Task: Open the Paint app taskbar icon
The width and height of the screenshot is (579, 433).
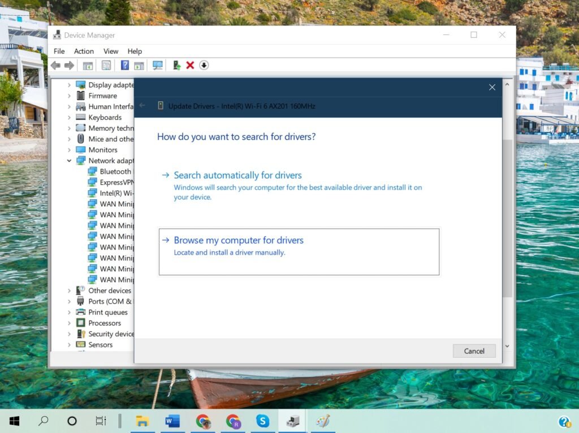Action: [323, 421]
